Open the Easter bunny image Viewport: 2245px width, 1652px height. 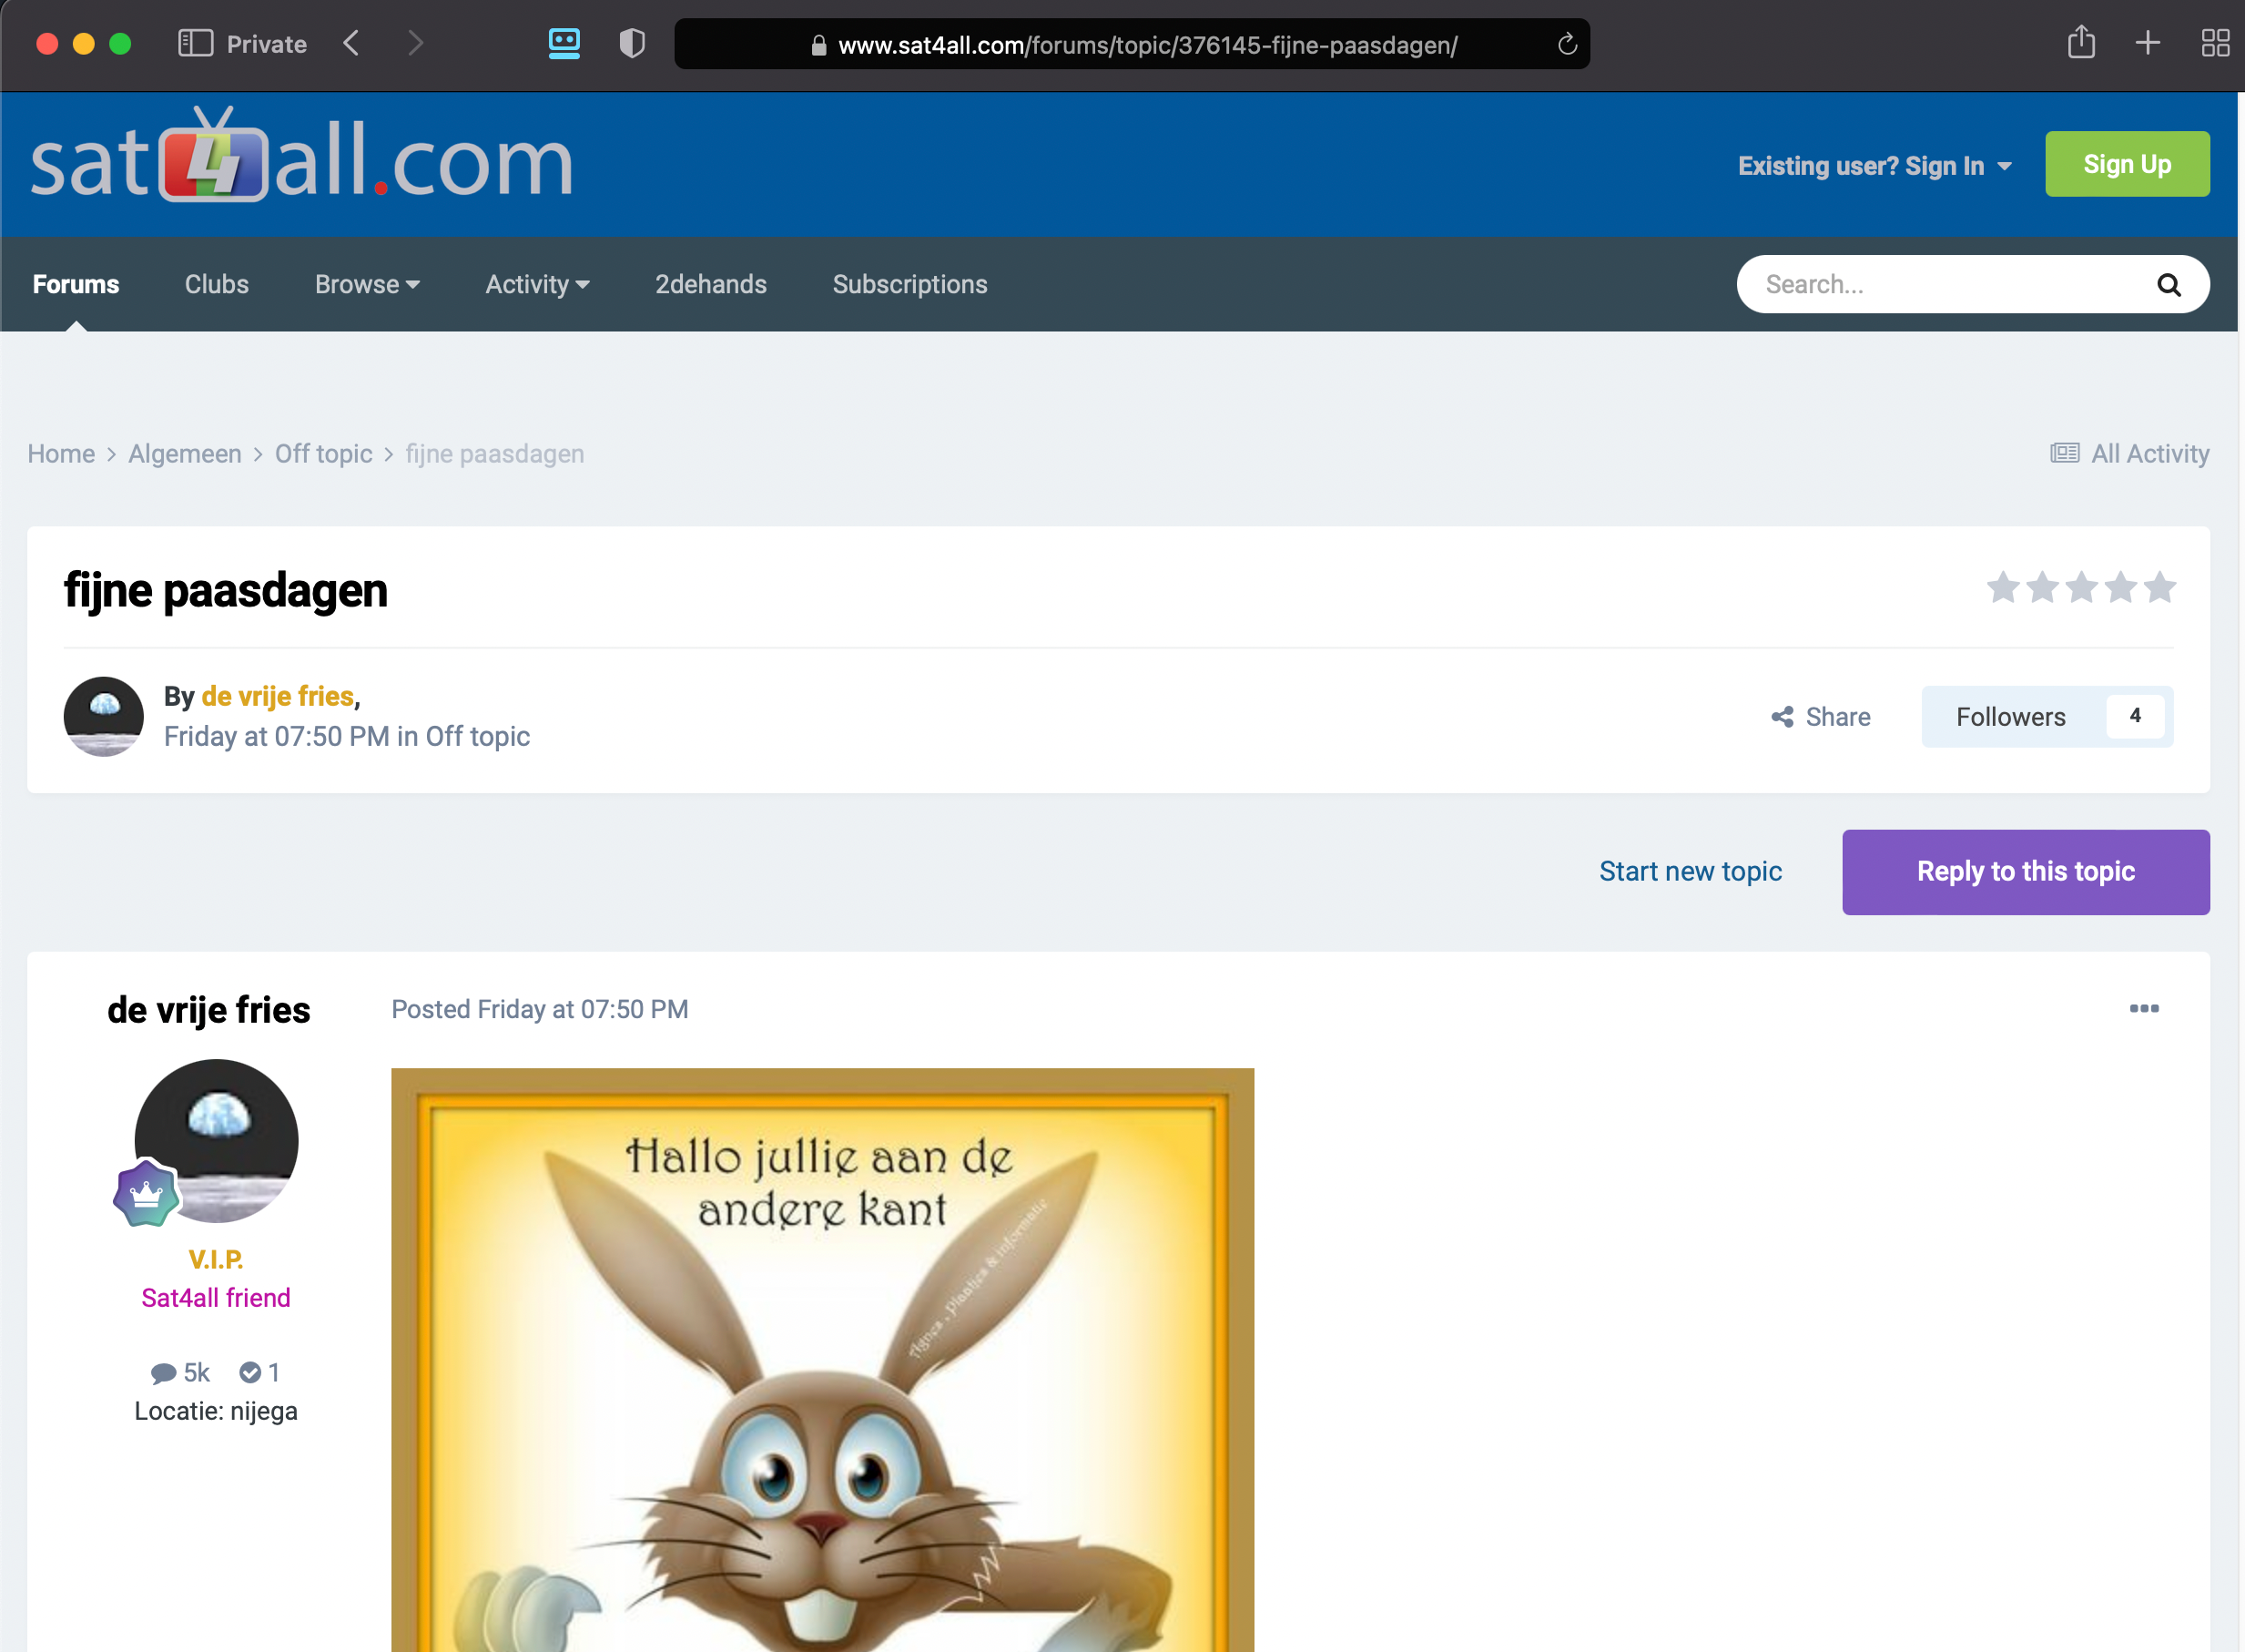click(x=823, y=1360)
